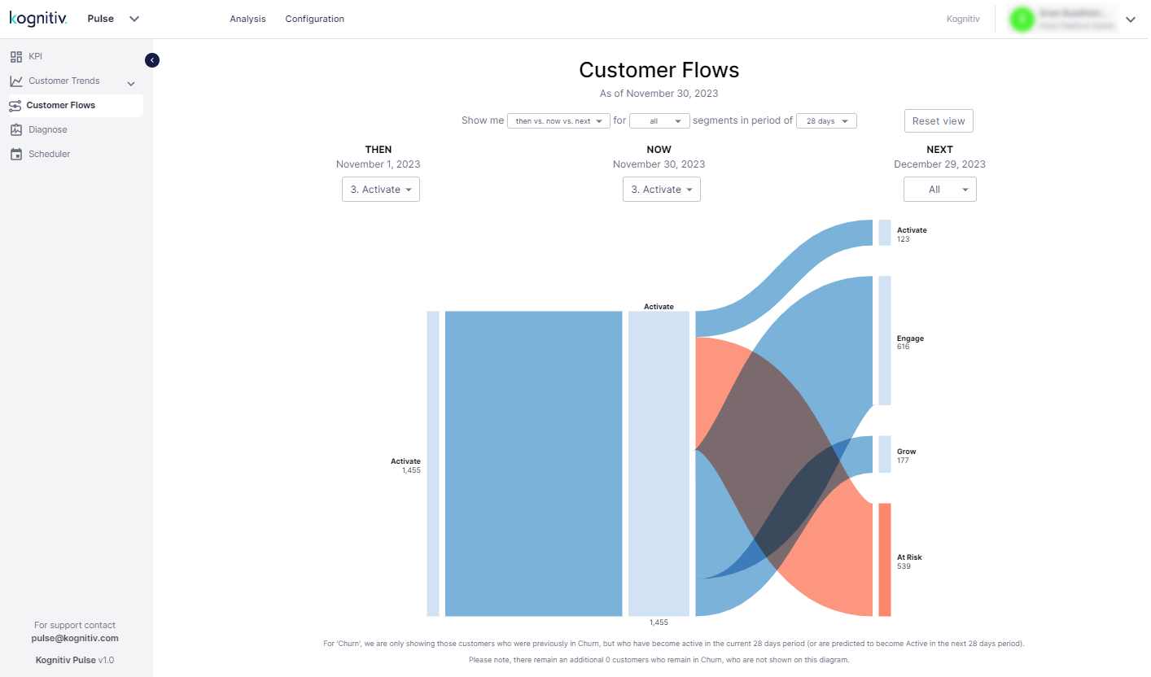Open the NEXT 'All' dropdown

click(940, 190)
